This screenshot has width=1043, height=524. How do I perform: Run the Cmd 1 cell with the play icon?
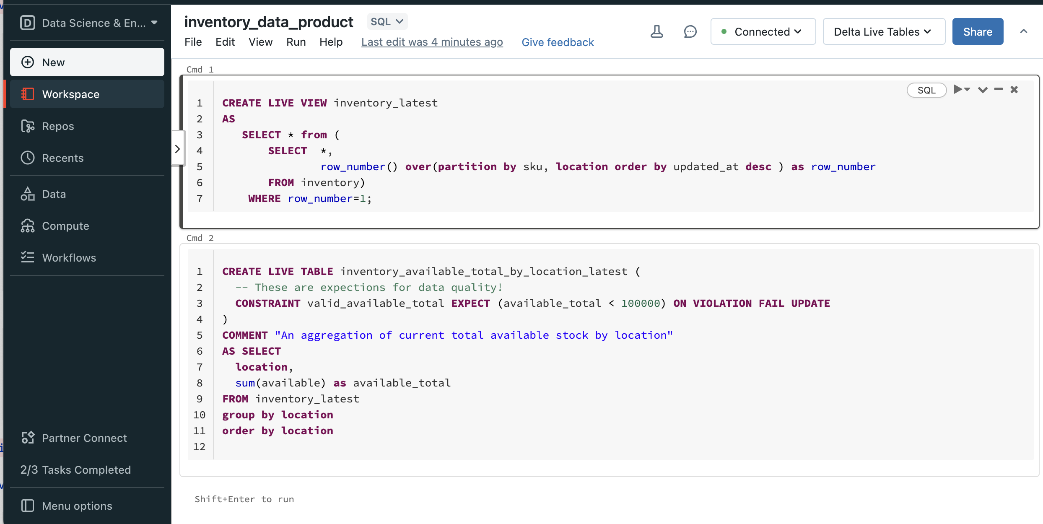point(959,89)
